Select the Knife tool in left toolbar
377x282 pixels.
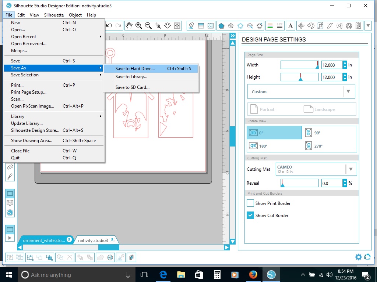10,176
